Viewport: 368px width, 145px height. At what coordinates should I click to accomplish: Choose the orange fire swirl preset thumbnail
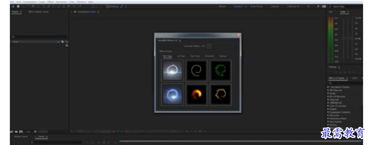(x=196, y=95)
